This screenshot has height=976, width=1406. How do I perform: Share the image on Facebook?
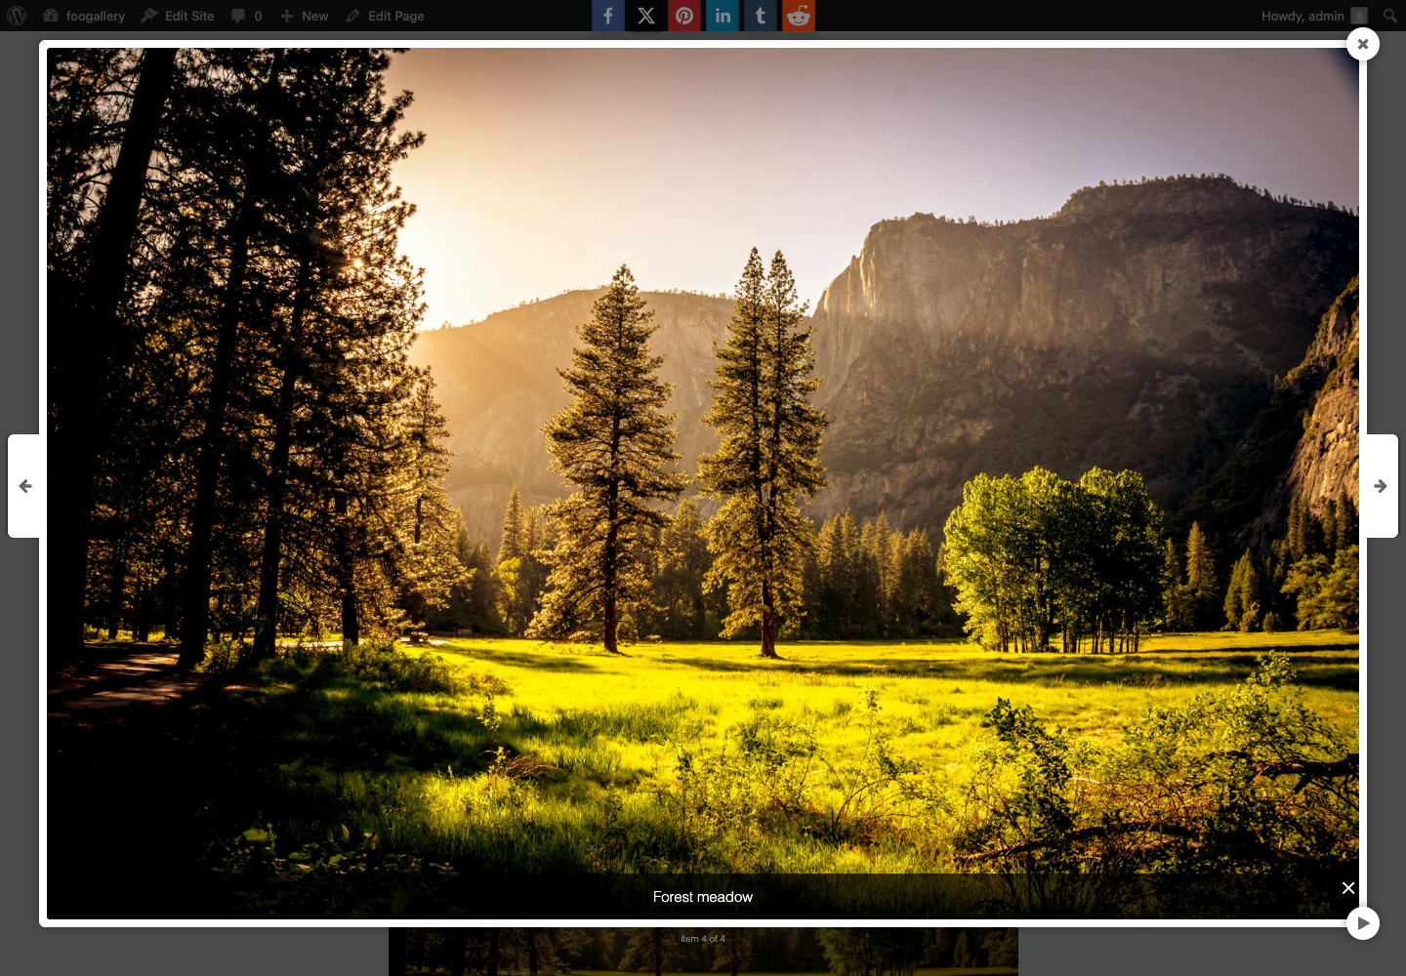(608, 16)
